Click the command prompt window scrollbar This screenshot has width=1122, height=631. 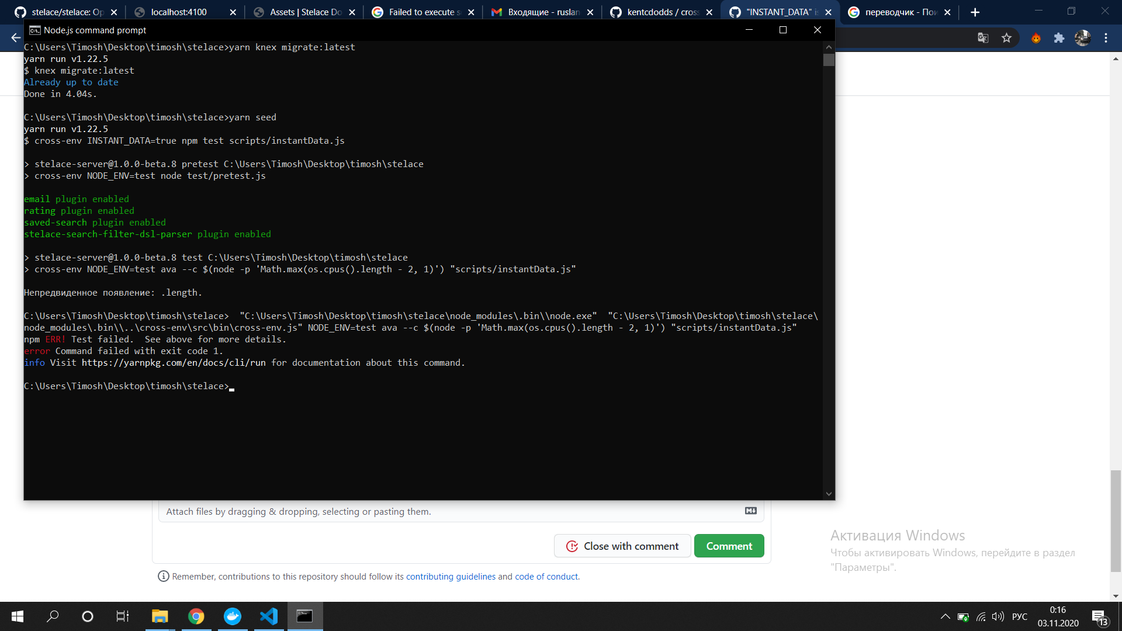[x=829, y=58]
